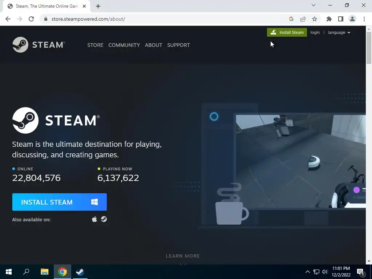Open the notification center icon
This screenshot has height=279, width=372.
click(x=361, y=272)
